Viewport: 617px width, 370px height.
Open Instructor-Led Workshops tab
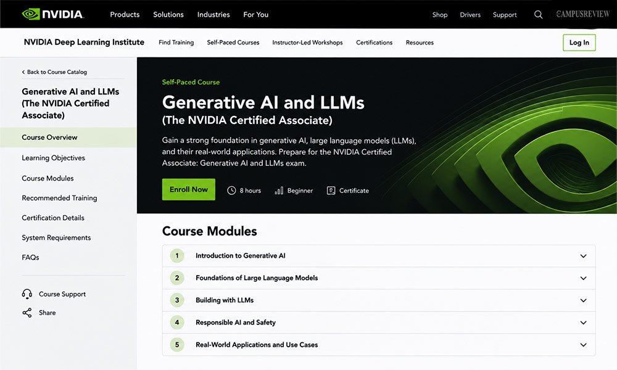coord(307,43)
